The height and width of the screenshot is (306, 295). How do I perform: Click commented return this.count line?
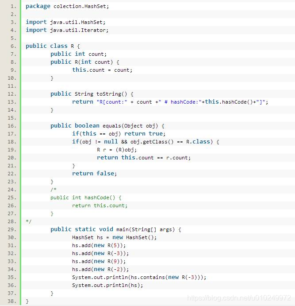click(x=100, y=205)
